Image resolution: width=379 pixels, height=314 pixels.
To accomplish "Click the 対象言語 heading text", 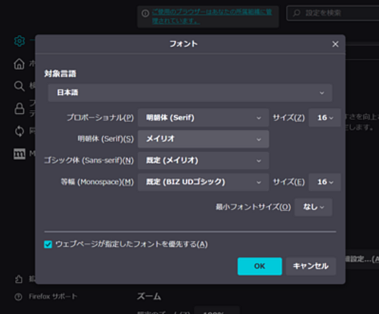I will (60, 74).
